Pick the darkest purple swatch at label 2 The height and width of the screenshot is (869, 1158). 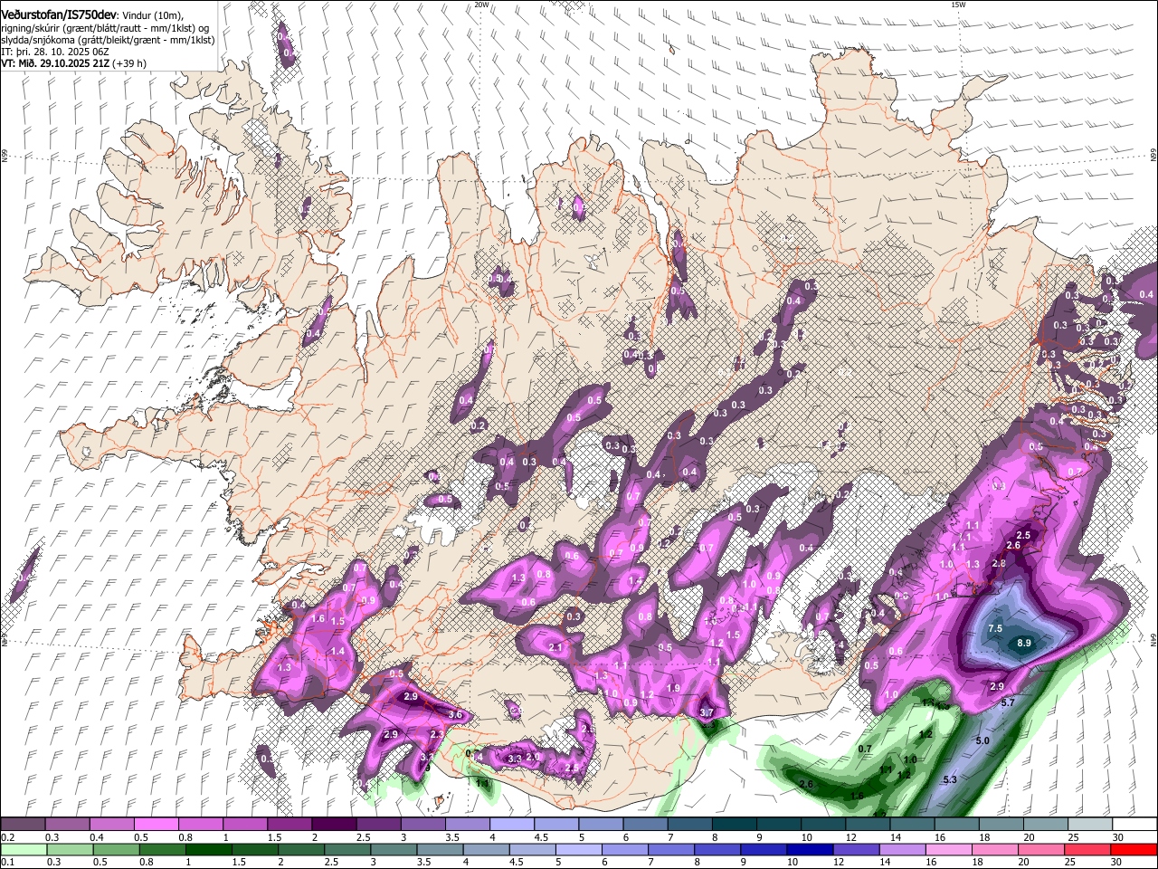tap(334, 824)
